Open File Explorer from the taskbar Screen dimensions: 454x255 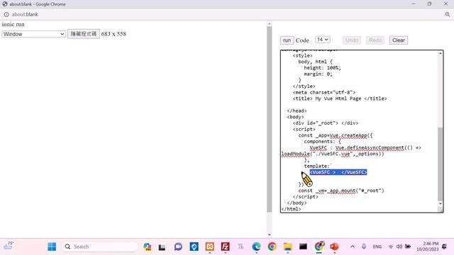click(x=287, y=246)
